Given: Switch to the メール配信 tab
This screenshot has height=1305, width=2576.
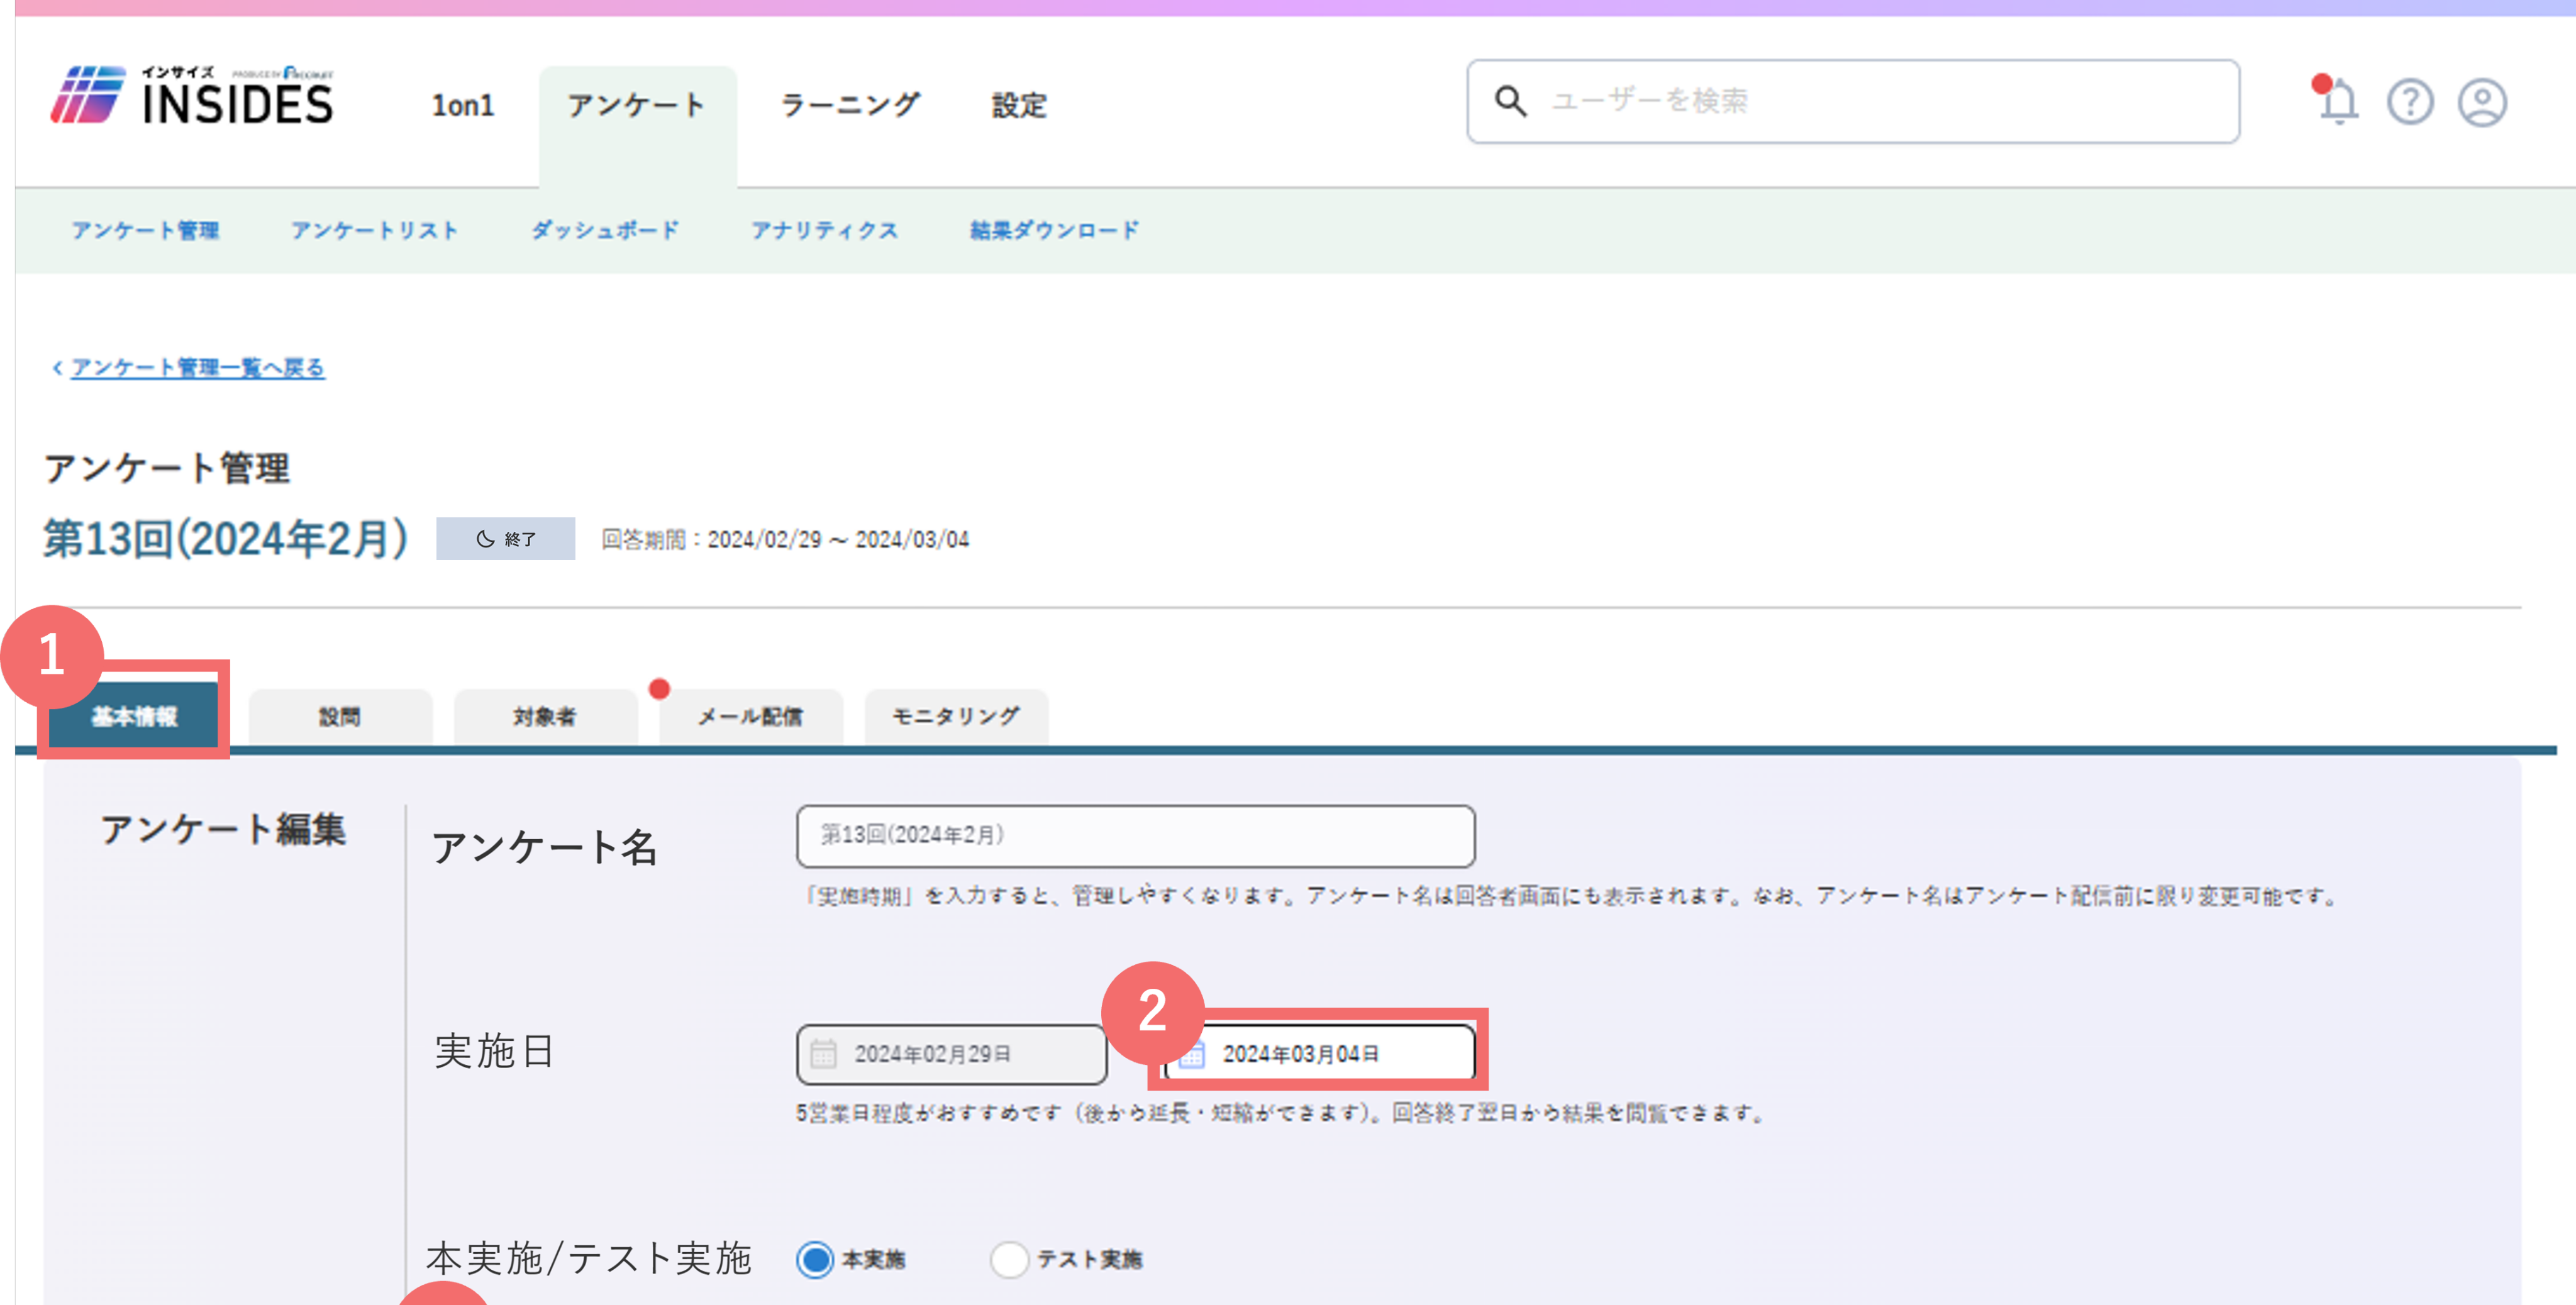Looking at the screenshot, I should [750, 717].
